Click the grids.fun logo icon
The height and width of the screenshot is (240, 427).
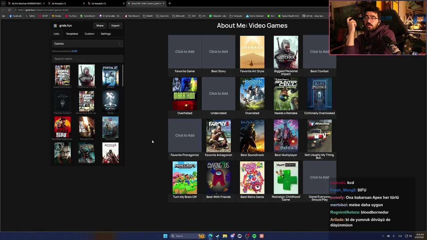(55, 25)
